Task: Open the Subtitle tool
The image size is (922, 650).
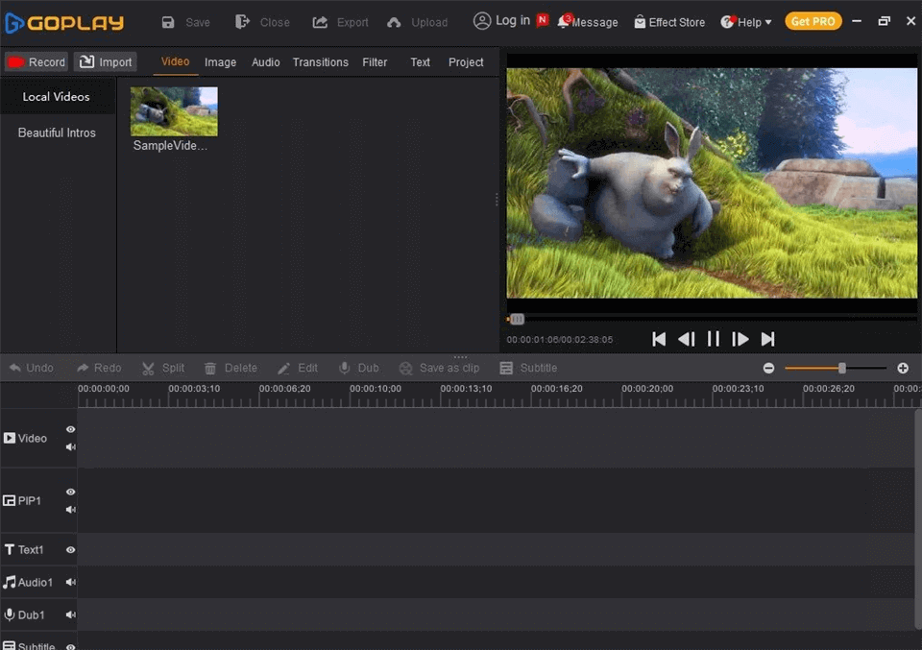Action: [528, 368]
